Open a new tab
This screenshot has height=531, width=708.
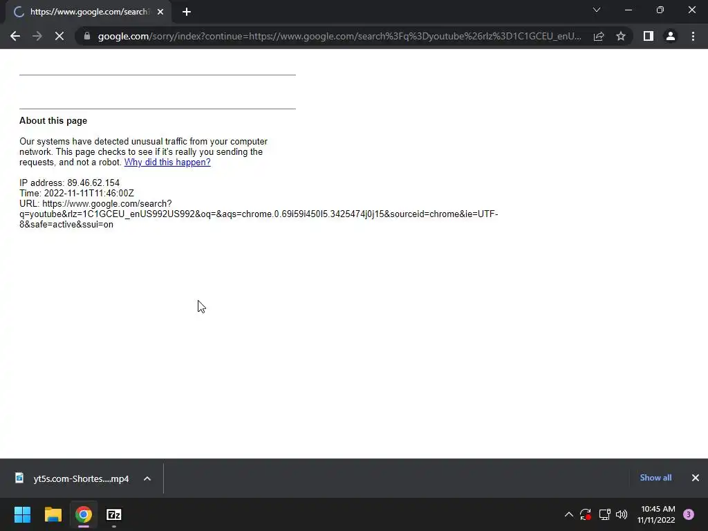pos(187,12)
